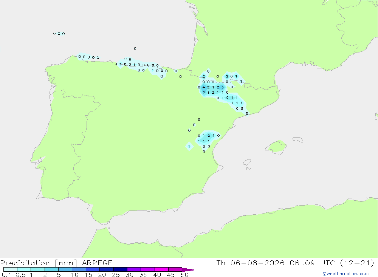The width and height of the screenshot is (378, 277).
Task: Click the Menorca island outline
Action: [298, 139]
